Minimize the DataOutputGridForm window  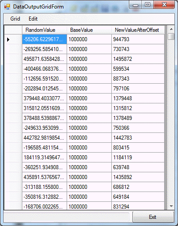pyautogui.click(x=136, y=5)
